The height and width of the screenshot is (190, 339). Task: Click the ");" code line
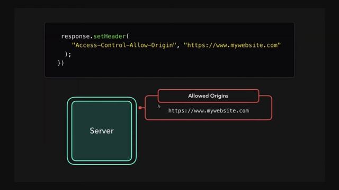click(68, 54)
